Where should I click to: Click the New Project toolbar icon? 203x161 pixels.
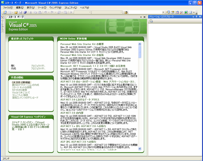tap(5, 13)
